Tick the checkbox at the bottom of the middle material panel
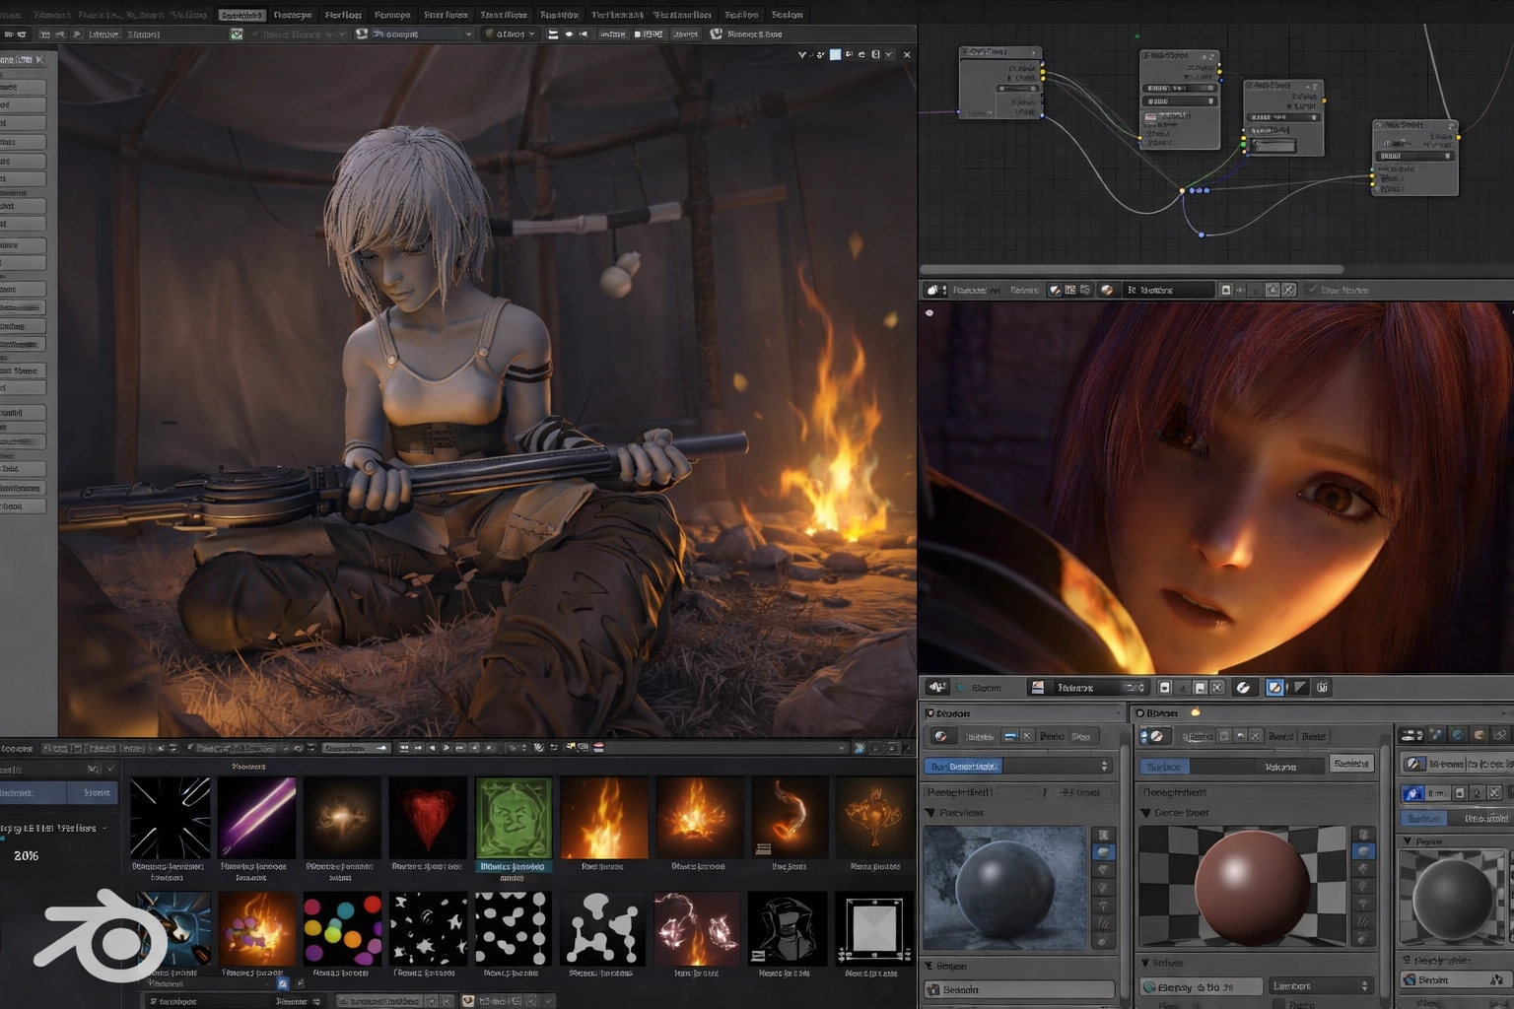 click(1278, 1004)
